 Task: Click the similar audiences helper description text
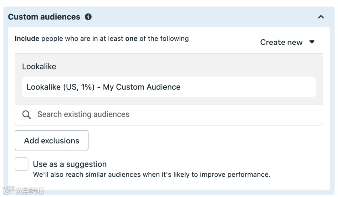(x=151, y=174)
